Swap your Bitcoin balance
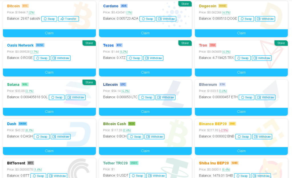Viewport: 292px width, 178px height. click(x=49, y=19)
